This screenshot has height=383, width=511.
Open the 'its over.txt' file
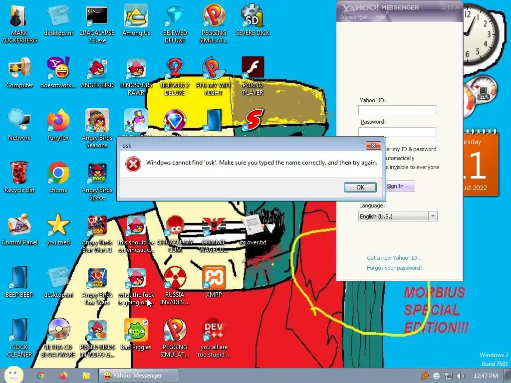click(x=253, y=230)
